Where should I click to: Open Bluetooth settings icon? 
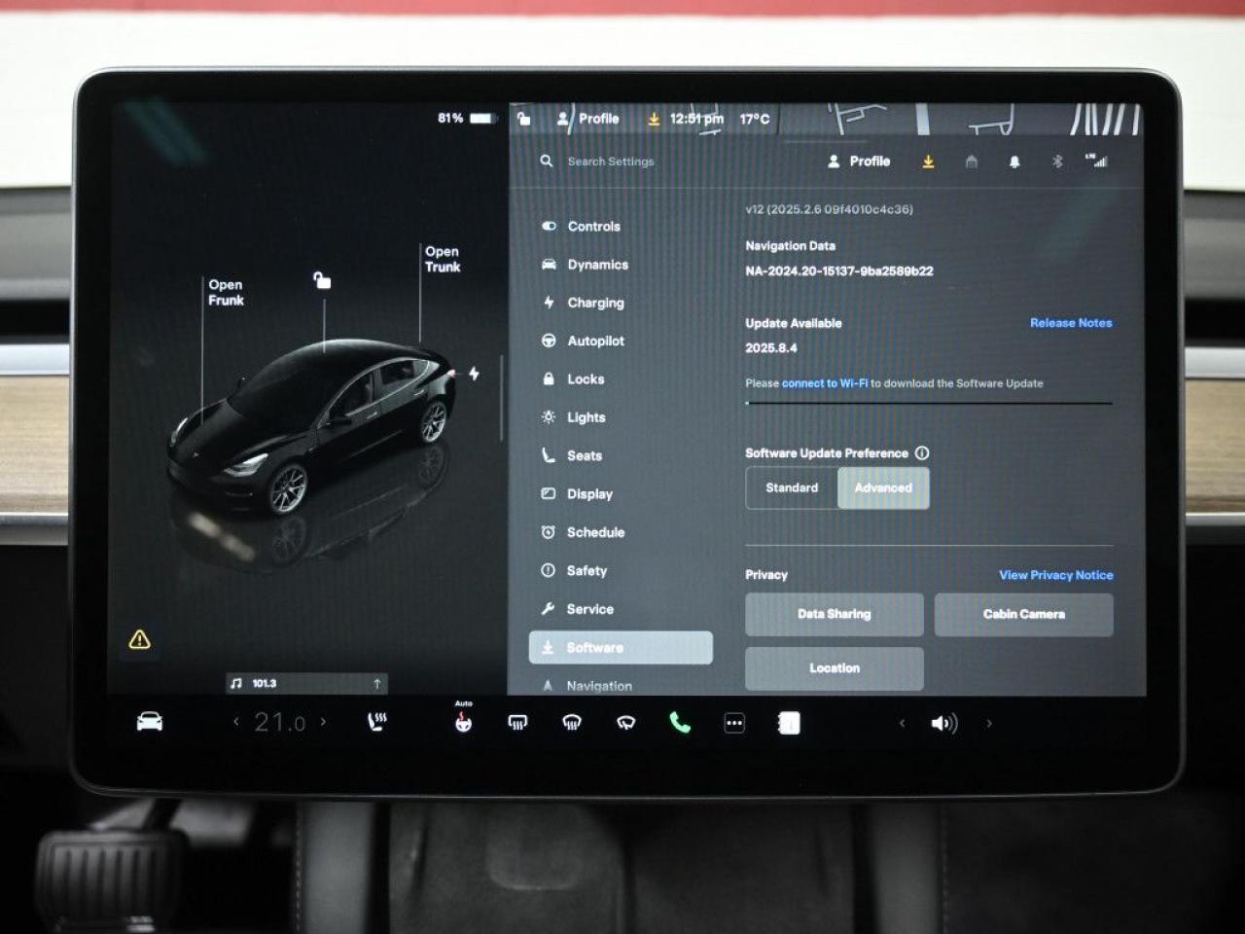click(x=1057, y=162)
